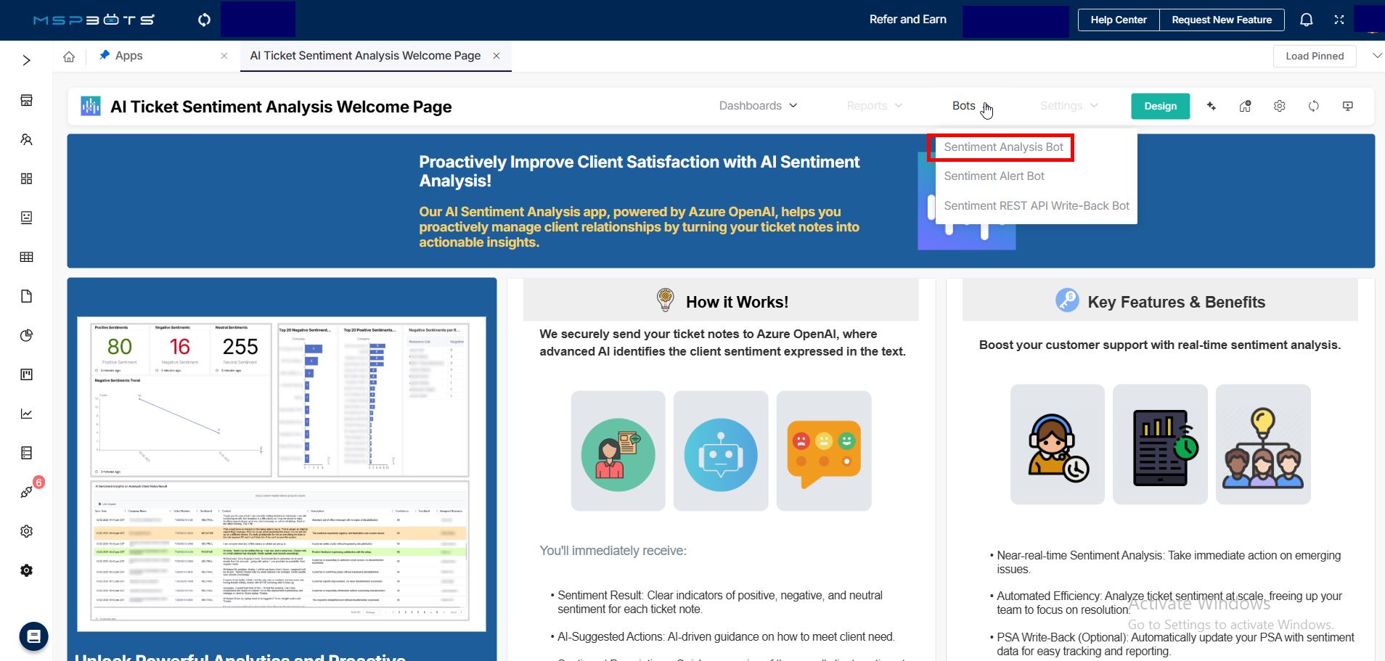Viewport: 1385px width, 661px height.
Task: Click the AI sparkle icon beside Design
Action: (1211, 106)
